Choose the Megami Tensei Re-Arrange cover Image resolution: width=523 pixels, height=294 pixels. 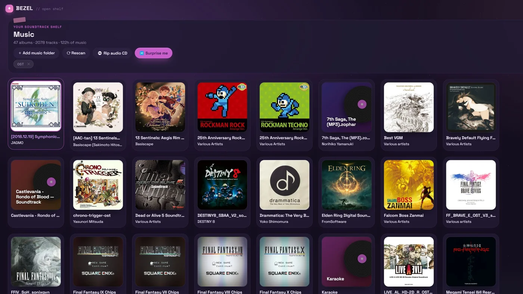471,261
